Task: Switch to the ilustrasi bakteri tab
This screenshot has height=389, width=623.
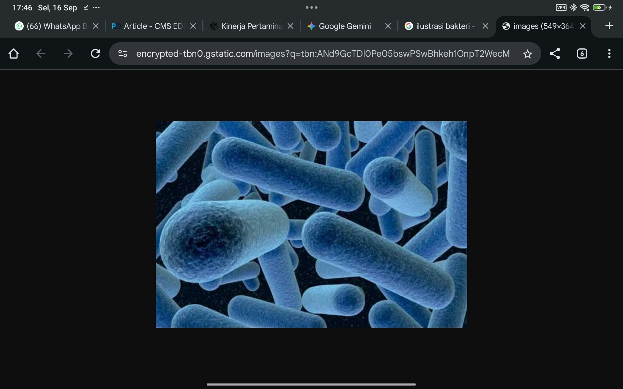Action: click(x=441, y=26)
